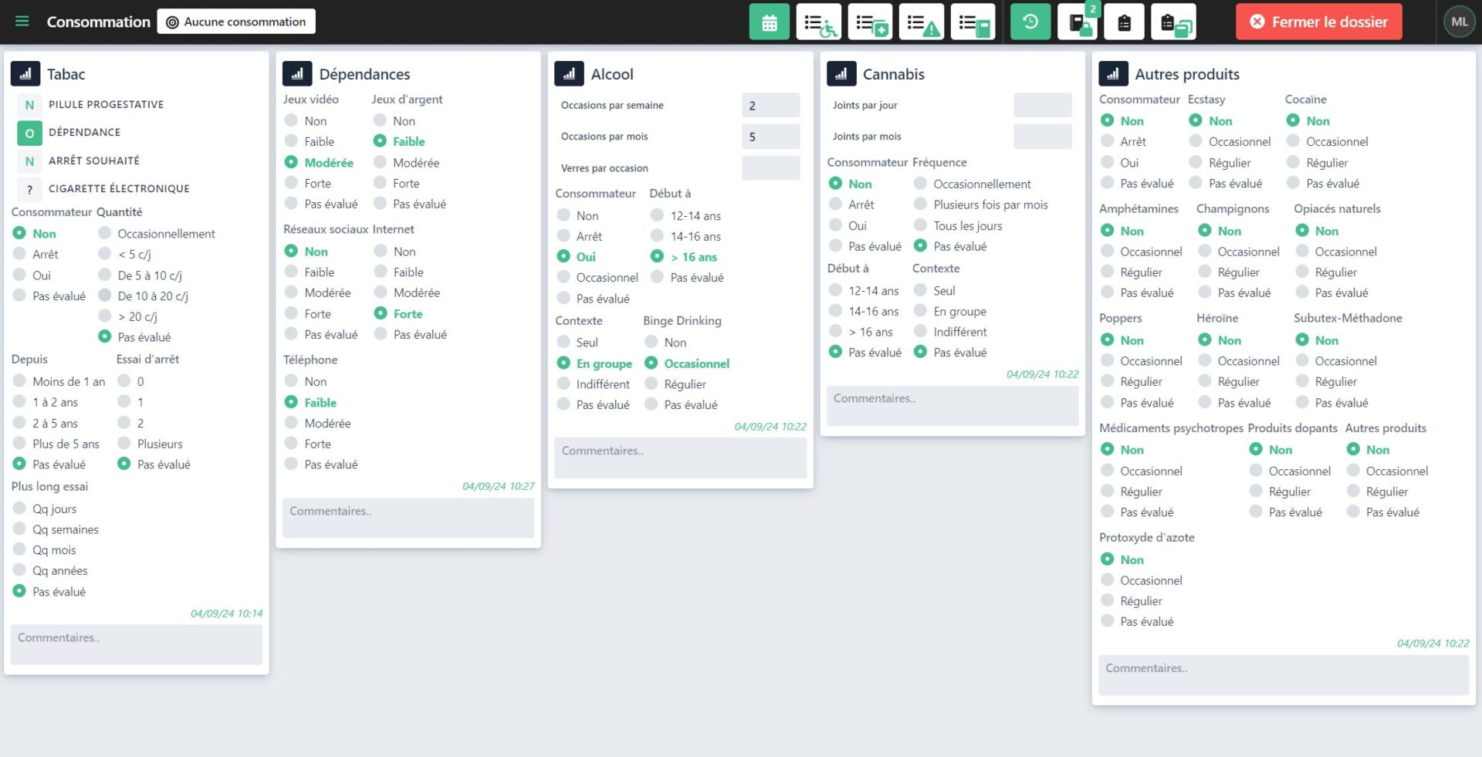This screenshot has height=757, width=1482.
Task: Select Régulier under Binge Drinking
Action: tap(651, 384)
